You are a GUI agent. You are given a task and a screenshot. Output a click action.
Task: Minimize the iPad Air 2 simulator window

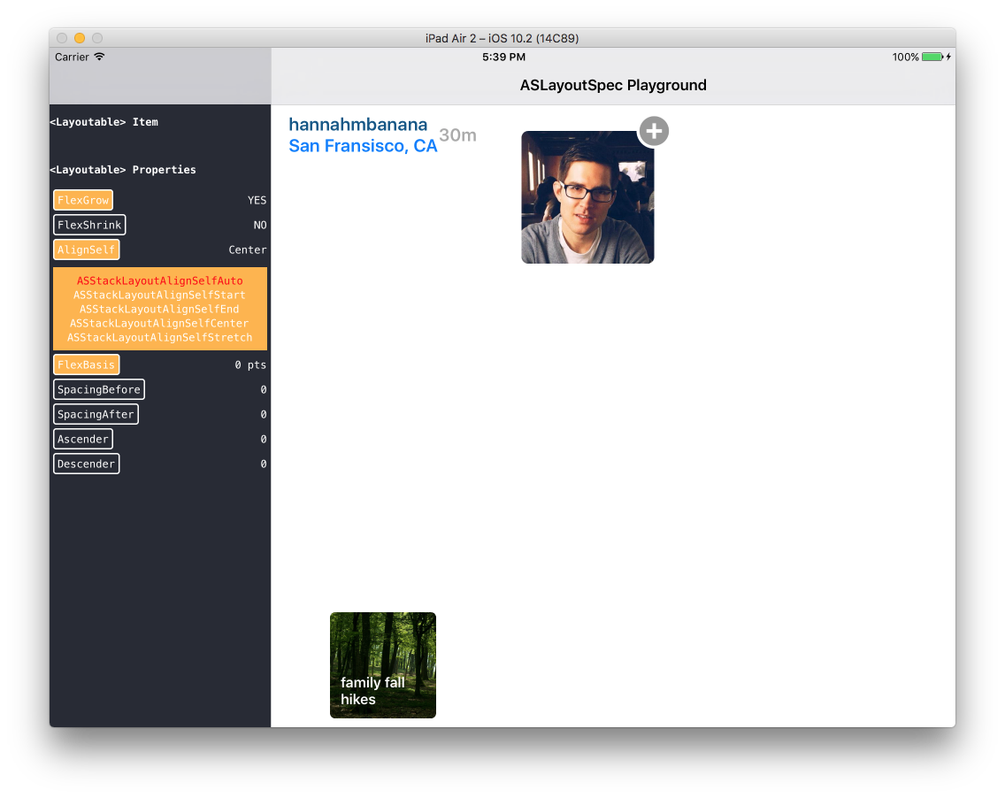[x=80, y=38]
